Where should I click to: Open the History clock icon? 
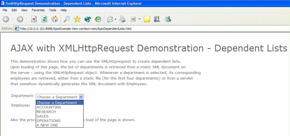point(98,19)
